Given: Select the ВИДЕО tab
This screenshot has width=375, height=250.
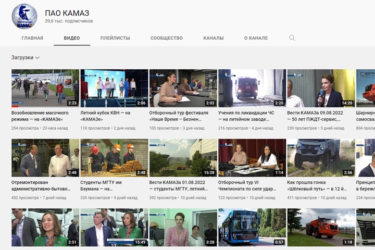Looking at the screenshot, I should point(72,38).
